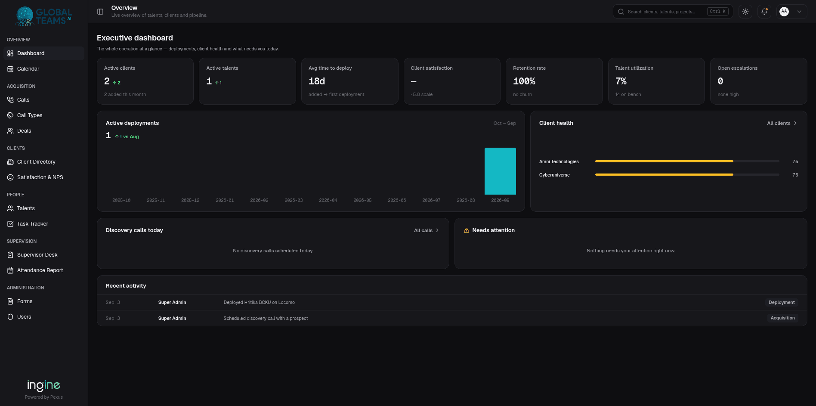Screen dimensions: 816x406
Task: Open the Retention rate 100% card
Action: tap(554, 81)
